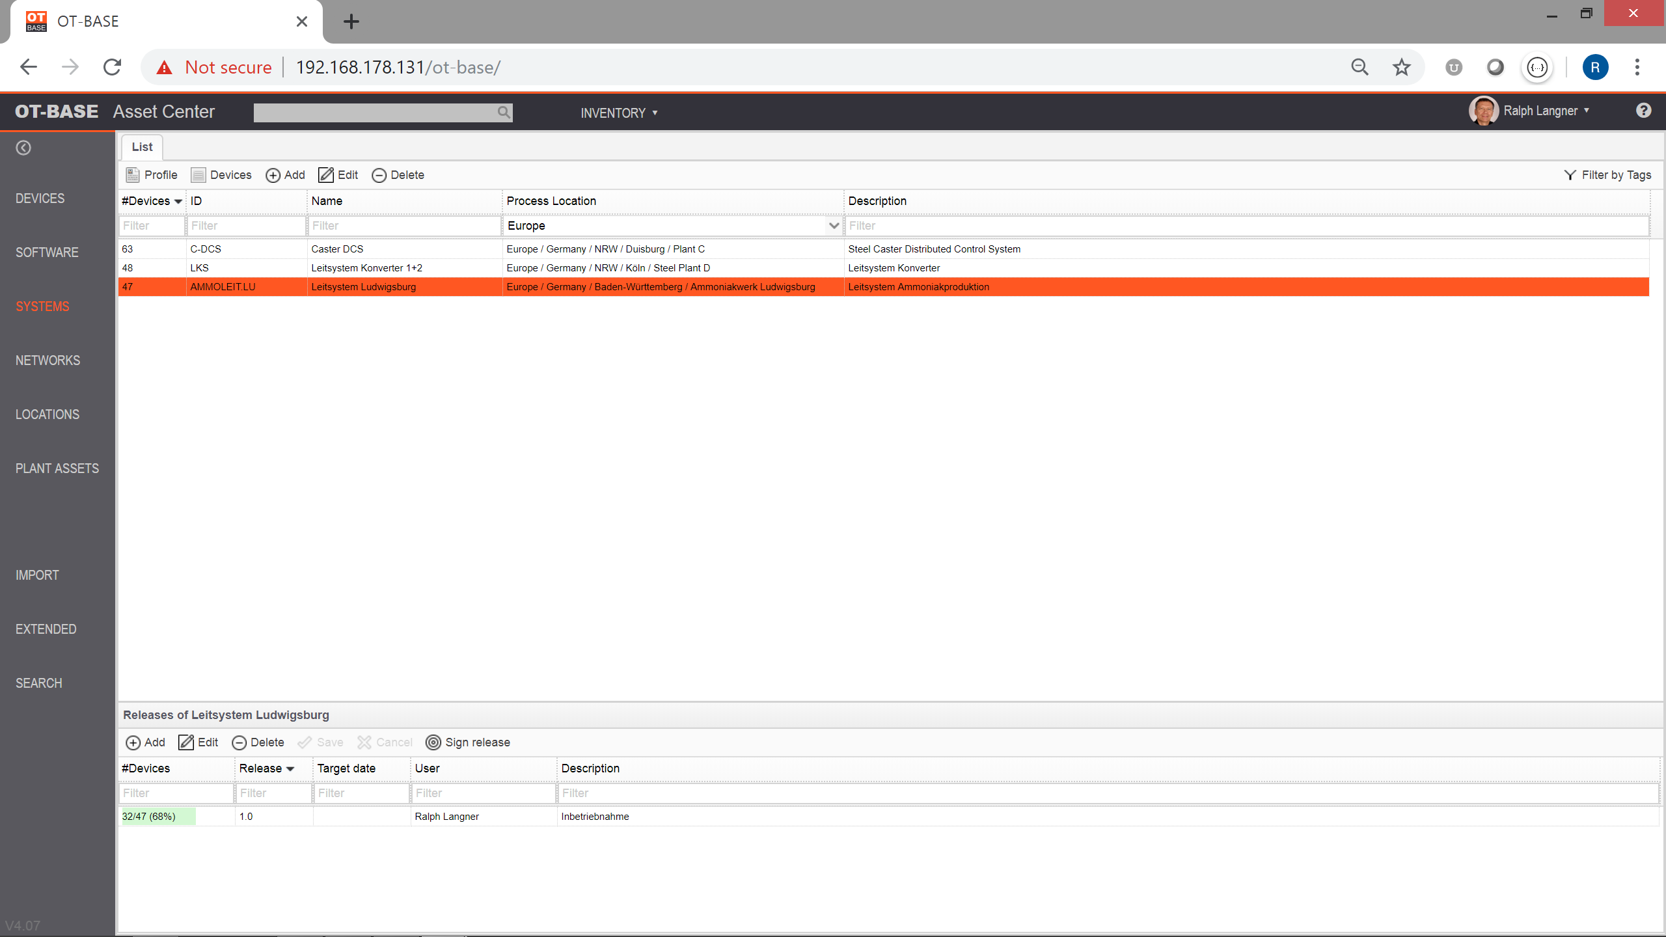1666x937 pixels.
Task: Click the browser address bar URL
Action: pyautogui.click(x=398, y=67)
